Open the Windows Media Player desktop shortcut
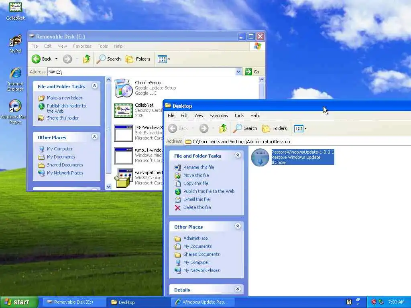Viewport: 411px width, 308px height. point(14,112)
